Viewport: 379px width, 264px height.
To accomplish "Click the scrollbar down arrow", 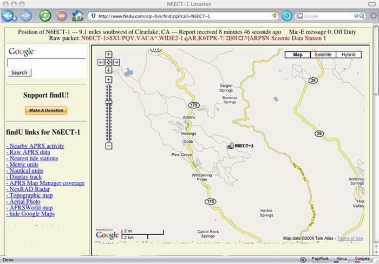I will click(376, 252).
